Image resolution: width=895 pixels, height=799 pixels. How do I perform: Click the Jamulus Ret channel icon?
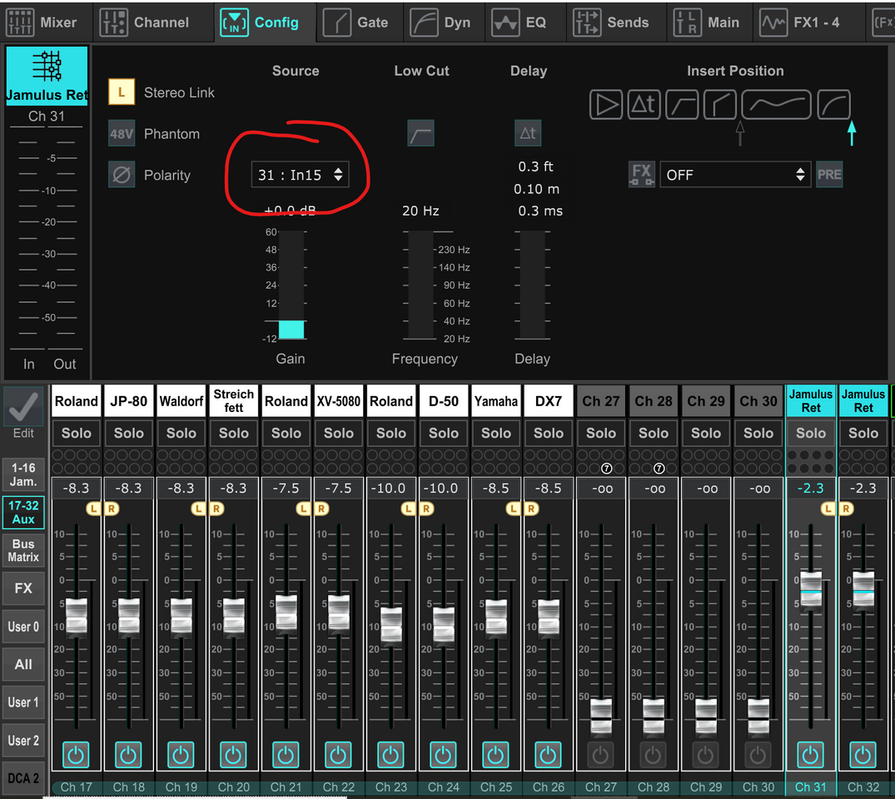[x=47, y=76]
